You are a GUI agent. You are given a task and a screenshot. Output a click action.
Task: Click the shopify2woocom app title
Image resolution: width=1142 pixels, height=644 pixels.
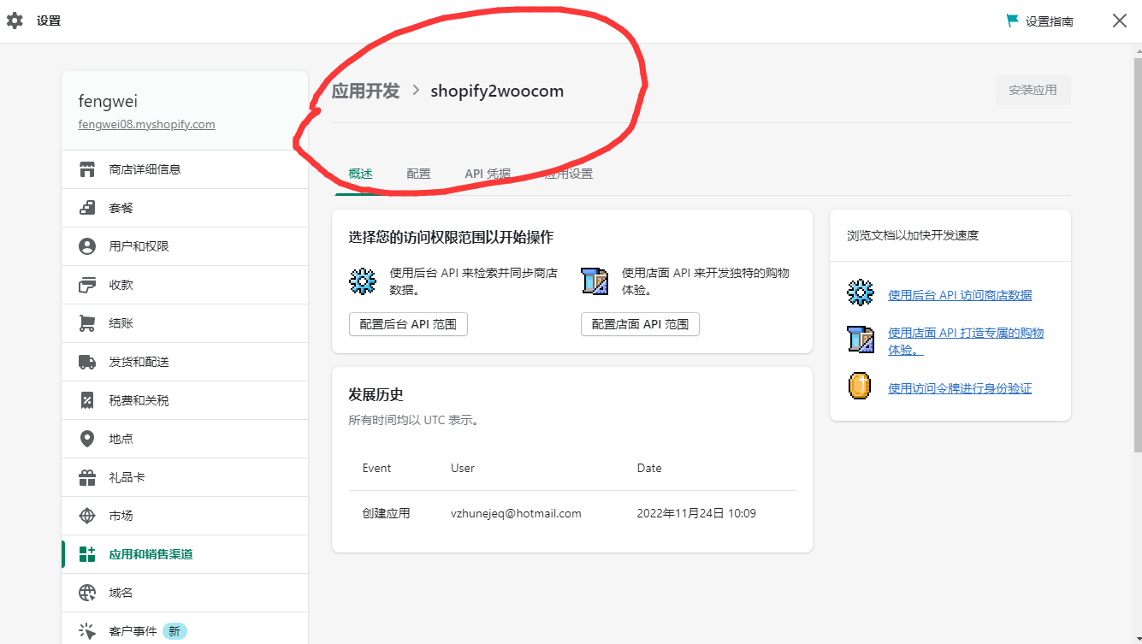tap(497, 91)
